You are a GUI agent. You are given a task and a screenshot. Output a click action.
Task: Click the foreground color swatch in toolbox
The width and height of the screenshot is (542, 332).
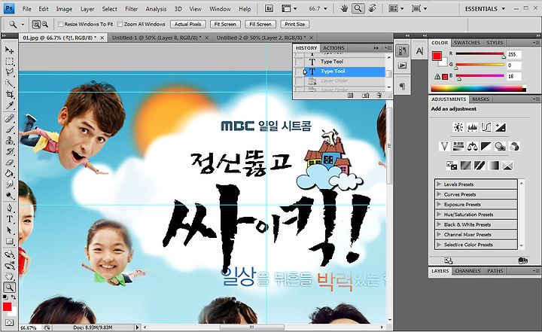coord(7,306)
